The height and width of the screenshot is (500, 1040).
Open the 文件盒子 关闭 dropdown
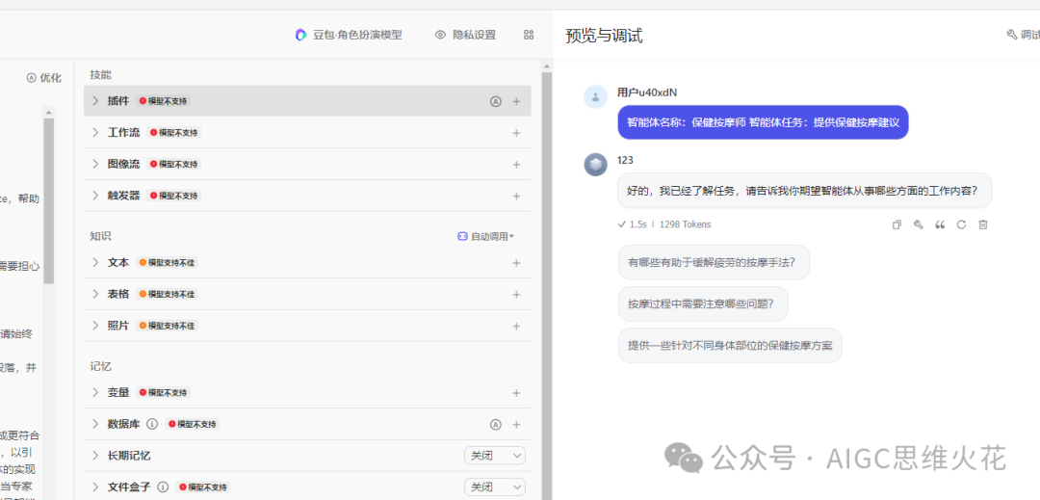click(495, 487)
